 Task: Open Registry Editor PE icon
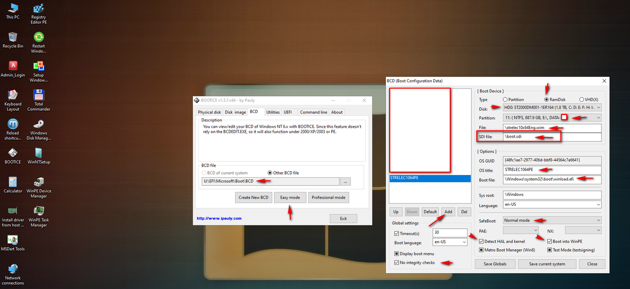(38, 13)
